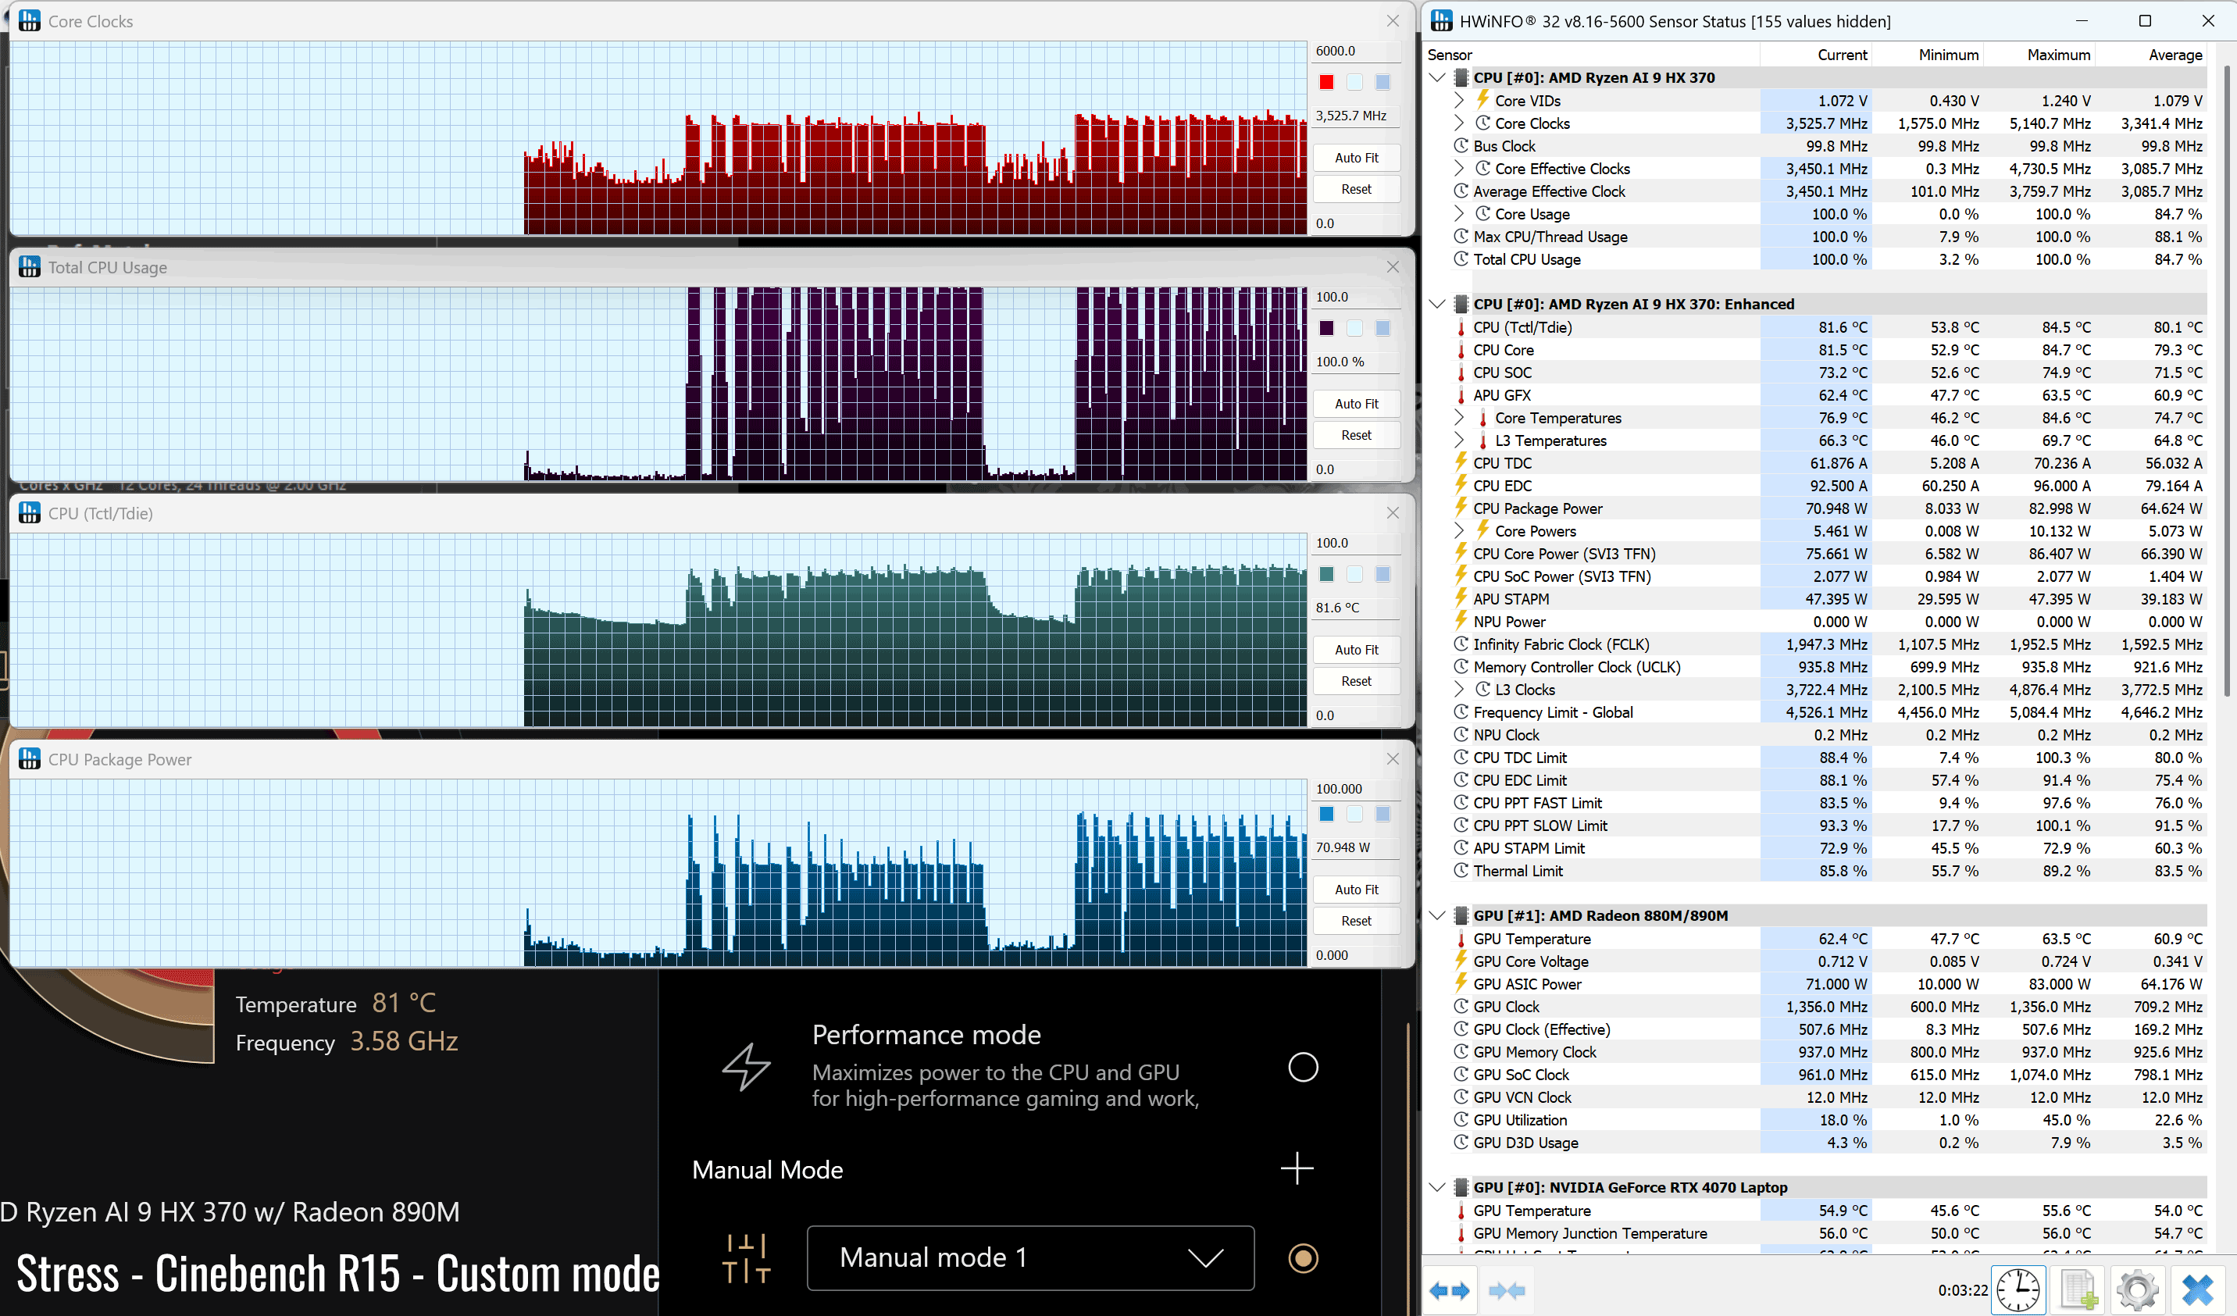Click the Minimum column header
The width and height of the screenshot is (2237, 1316).
(x=1927, y=54)
